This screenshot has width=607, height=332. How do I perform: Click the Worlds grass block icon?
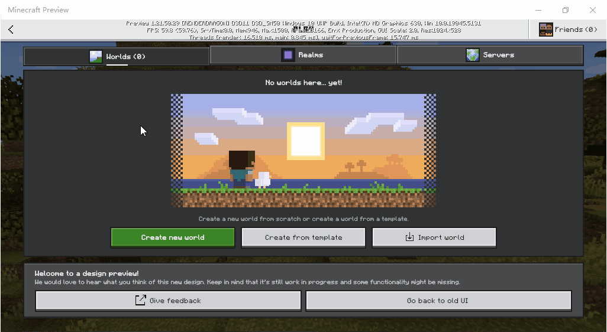(96, 57)
